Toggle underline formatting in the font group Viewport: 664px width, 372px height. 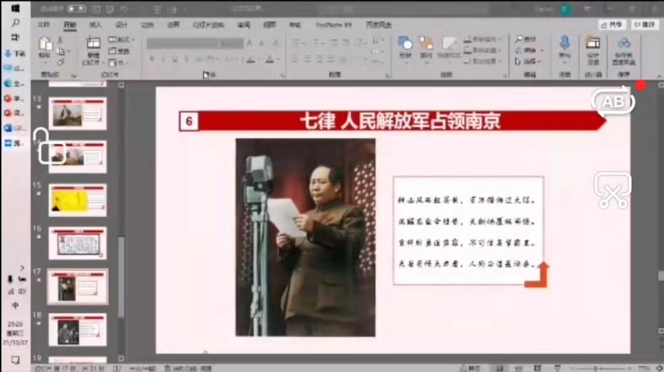tap(175, 60)
